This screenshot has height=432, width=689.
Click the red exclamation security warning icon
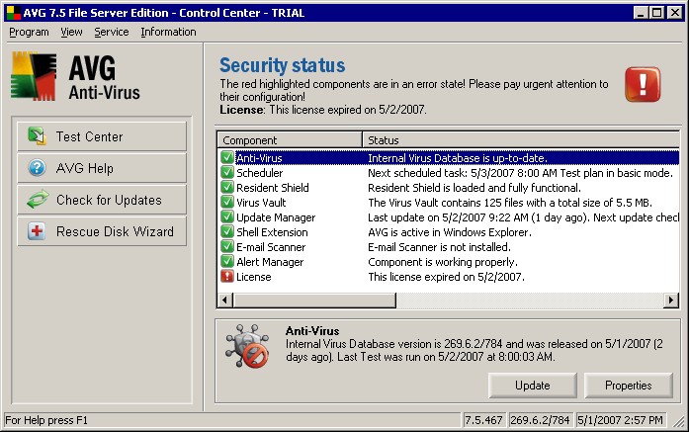click(x=643, y=84)
